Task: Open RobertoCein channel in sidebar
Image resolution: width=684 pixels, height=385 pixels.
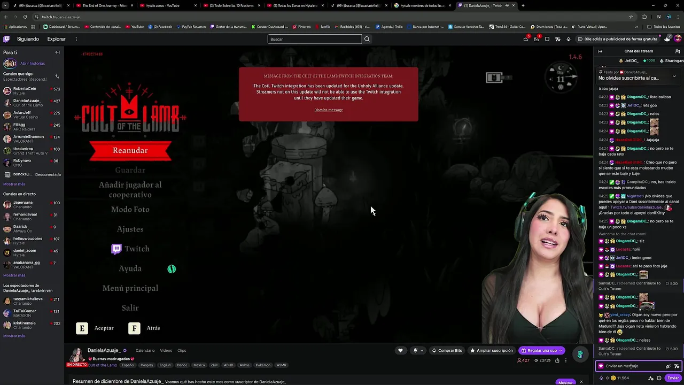Action: [x=32, y=91]
